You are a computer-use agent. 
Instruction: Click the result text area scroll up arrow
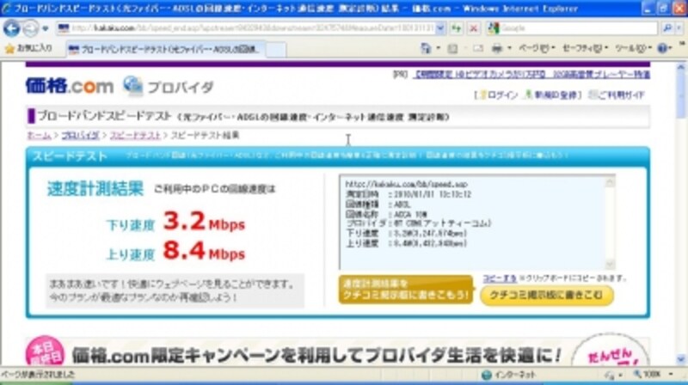pyautogui.click(x=610, y=182)
